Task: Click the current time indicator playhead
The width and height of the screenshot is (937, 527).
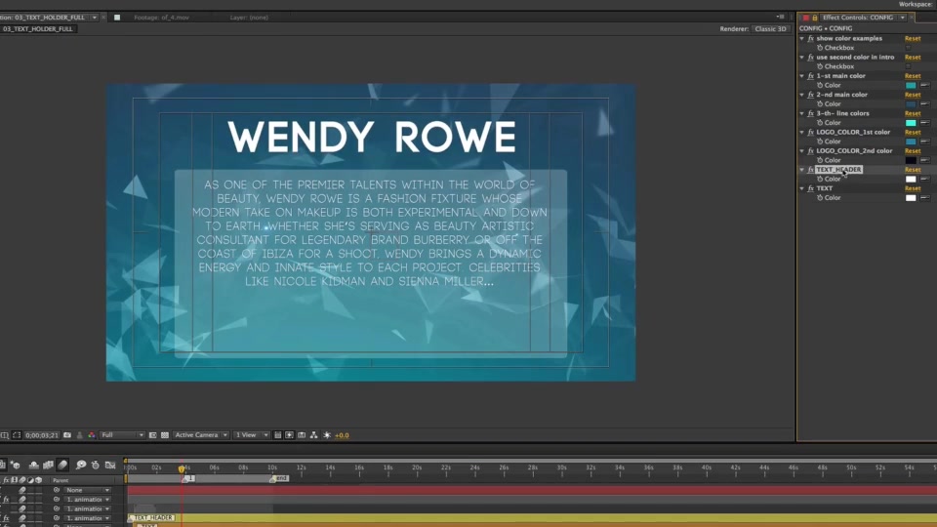Action: (x=182, y=468)
